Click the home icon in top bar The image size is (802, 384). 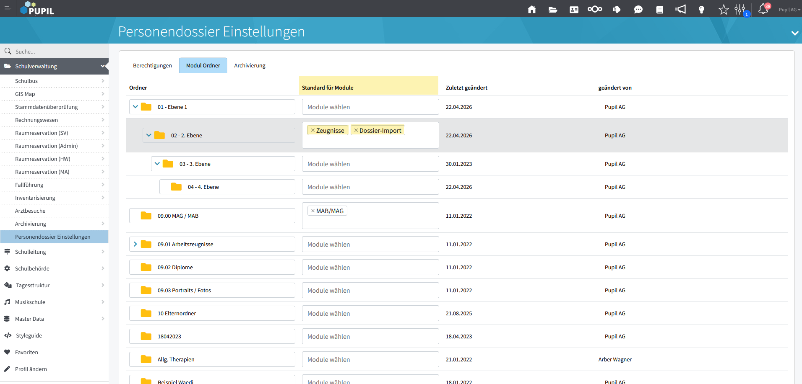(x=531, y=9)
